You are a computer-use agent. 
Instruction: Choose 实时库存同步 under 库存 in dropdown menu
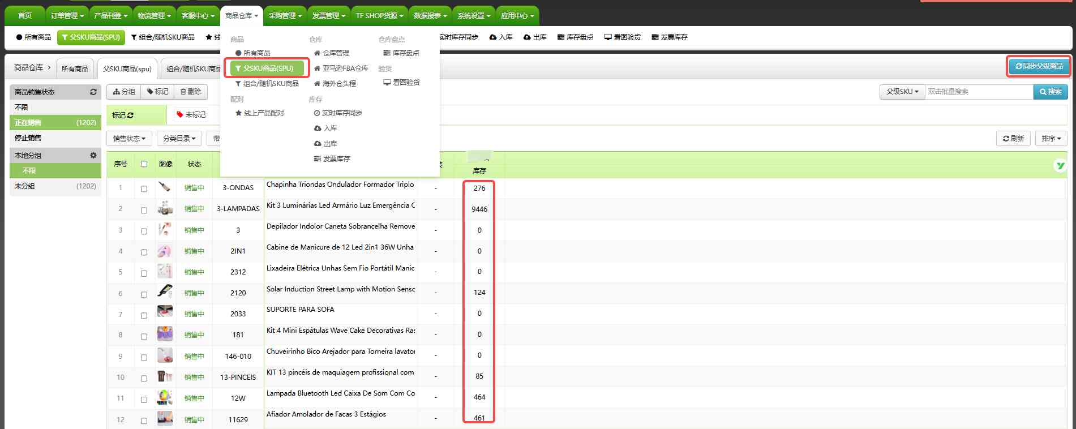338,113
